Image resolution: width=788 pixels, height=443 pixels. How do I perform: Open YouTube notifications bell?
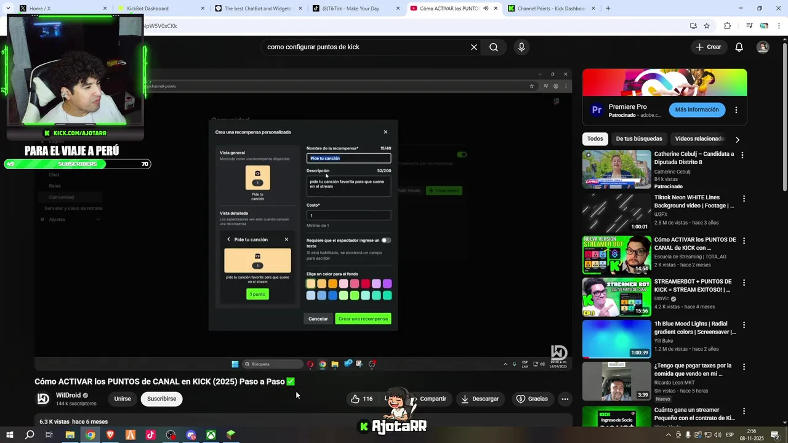point(739,47)
